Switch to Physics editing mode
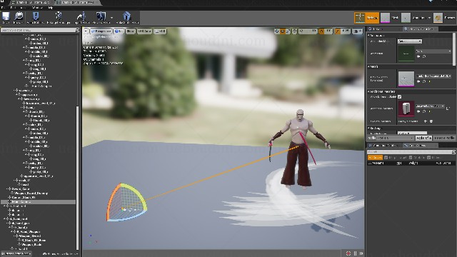Image resolution: width=457 pixels, height=257 pixels. click(444, 18)
